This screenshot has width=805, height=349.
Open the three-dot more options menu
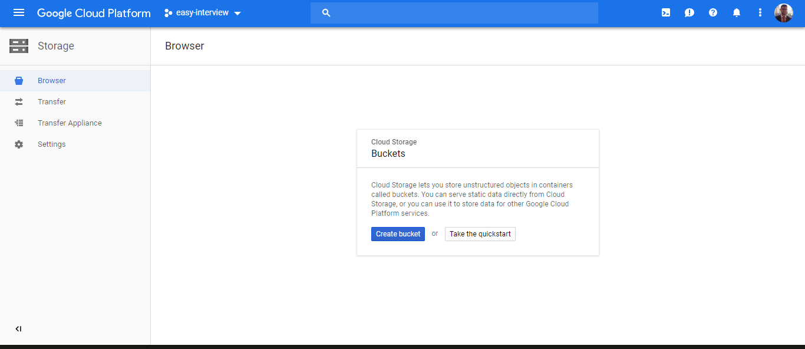coord(760,12)
